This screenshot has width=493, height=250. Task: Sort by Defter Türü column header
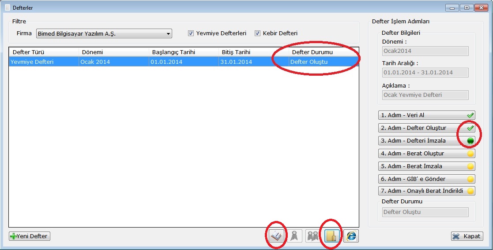coord(44,52)
